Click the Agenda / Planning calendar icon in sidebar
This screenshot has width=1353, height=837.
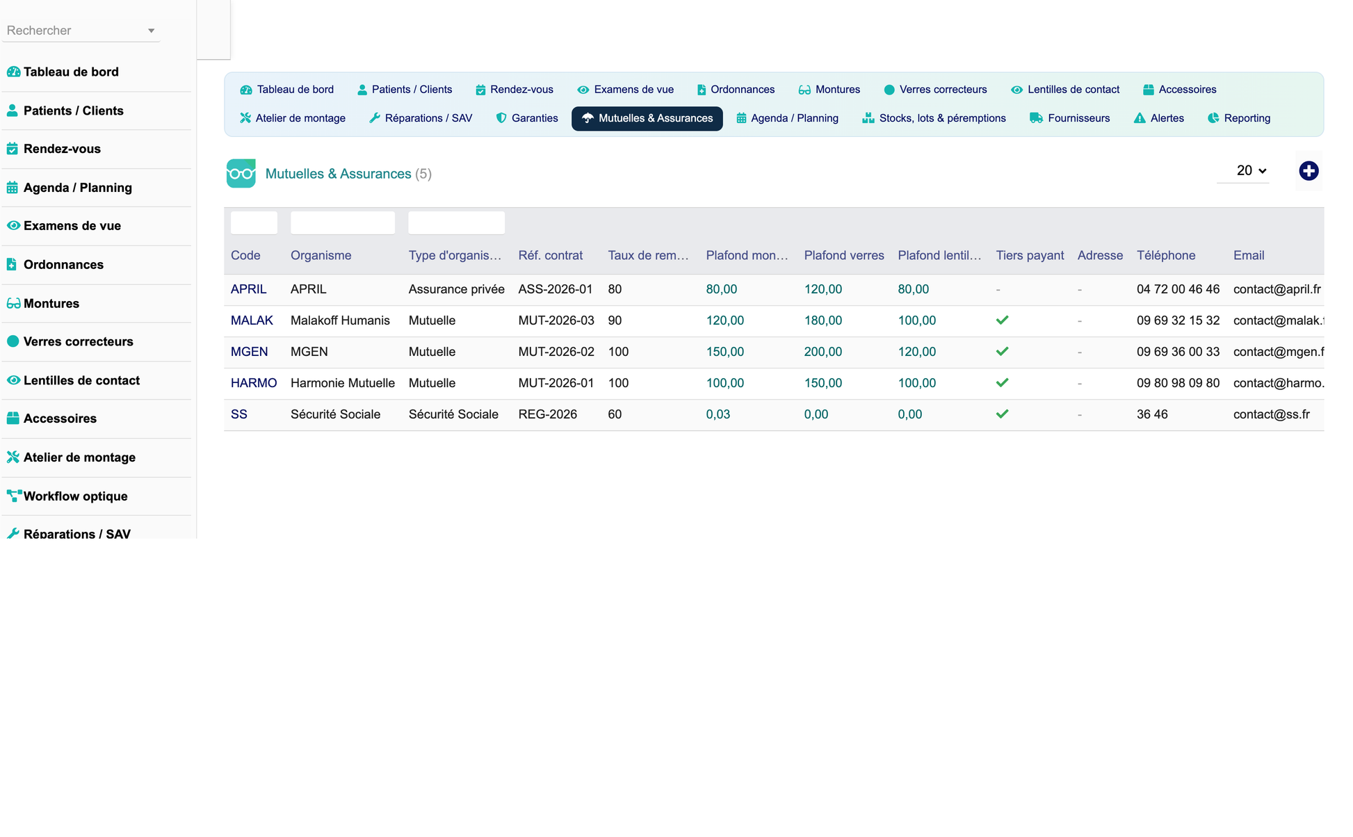[x=13, y=188]
